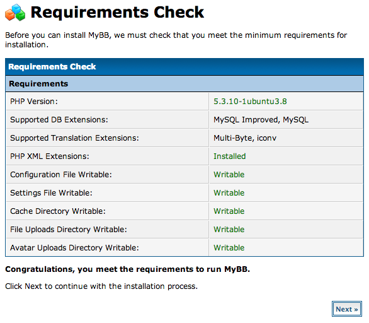Viewport: 369px width, 323px height.
Task: Select the 'Avatar Uploads Directory Writable:' label
Action: [x=74, y=248]
